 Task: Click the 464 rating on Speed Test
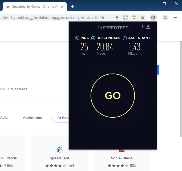(x=71, y=165)
